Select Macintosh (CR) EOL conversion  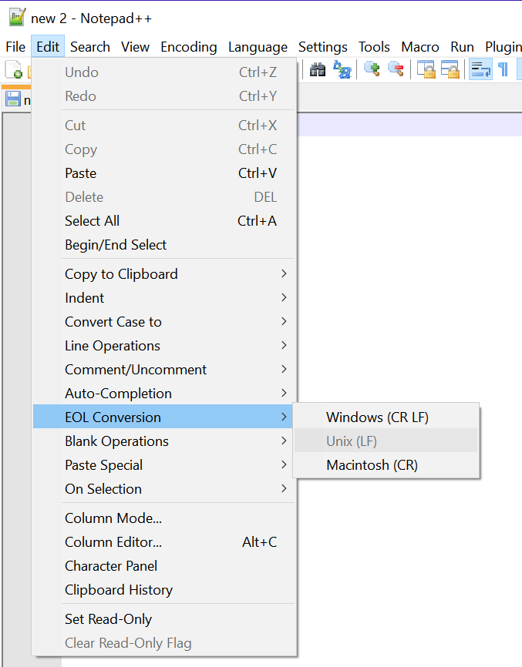pos(372,465)
